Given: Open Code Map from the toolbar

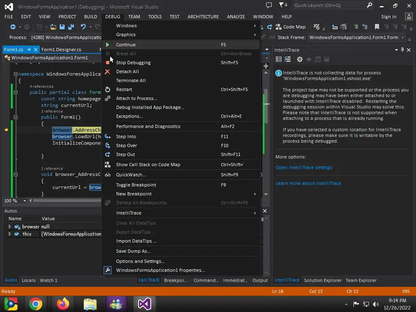Looking at the screenshot, I should (291, 27).
